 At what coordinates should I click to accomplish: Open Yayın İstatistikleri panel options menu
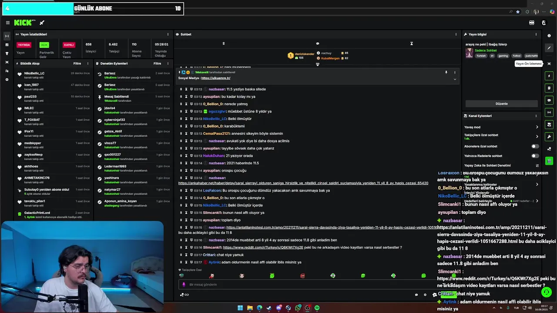click(x=168, y=34)
